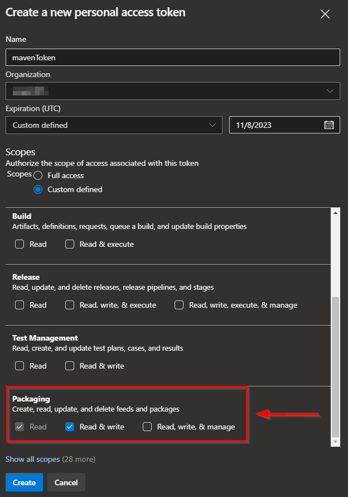The width and height of the screenshot is (348, 497).
Task: Expand the Expiration (UTC) dropdown
Action: (x=214, y=125)
